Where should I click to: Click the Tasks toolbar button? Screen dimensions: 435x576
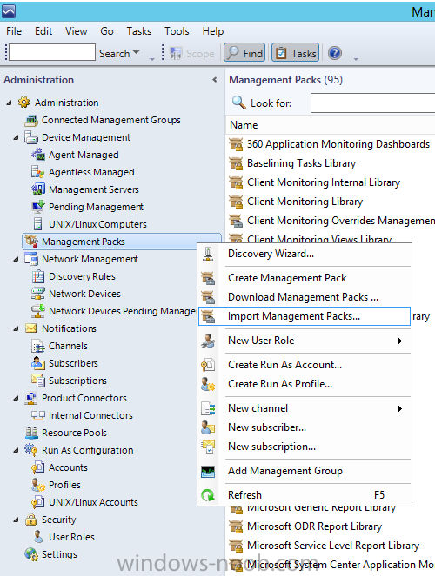295,53
